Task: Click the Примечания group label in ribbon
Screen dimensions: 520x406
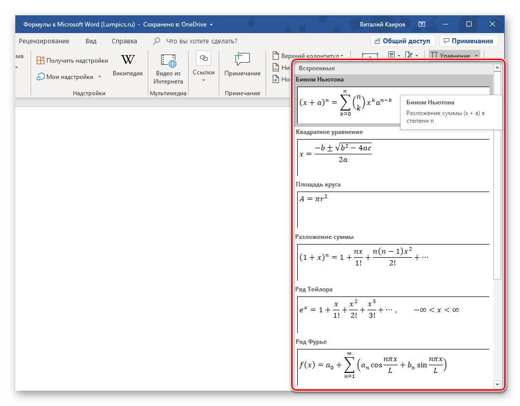Action: click(243, 93)
